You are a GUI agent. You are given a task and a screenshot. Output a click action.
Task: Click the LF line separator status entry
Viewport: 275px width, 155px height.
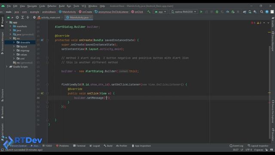pyautogui.click(x=242, y=150)
